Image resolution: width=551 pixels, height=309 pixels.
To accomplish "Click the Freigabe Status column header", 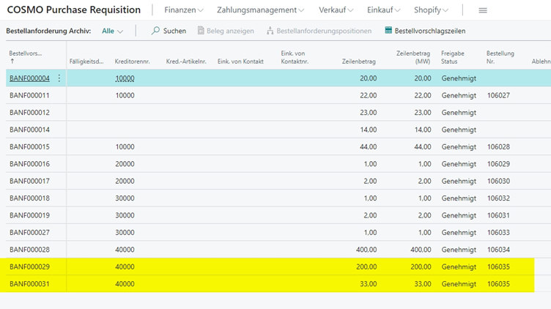I will click(454, 57).
